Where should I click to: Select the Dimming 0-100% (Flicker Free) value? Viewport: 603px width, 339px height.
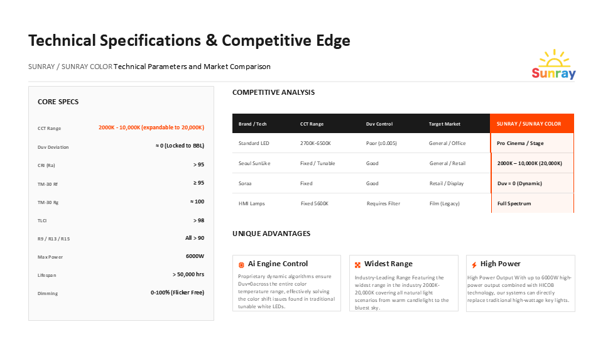(x=177, y=293)
